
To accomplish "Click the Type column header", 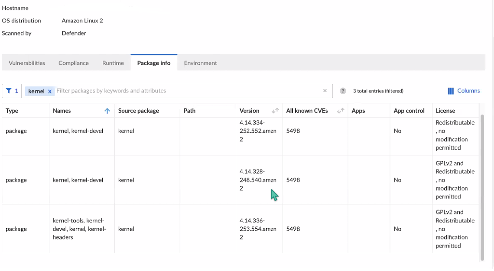I will [12, 111].
